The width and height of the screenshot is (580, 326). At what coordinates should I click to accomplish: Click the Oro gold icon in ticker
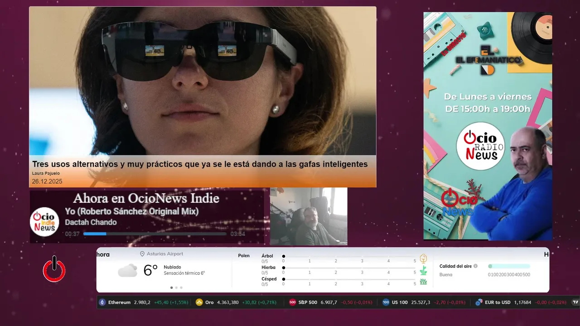(x=199, y=302)
